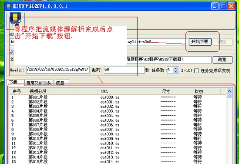Viewport: 239px width, 164px height.
Task: Click URL cell out013.ts
Action: click(110, 157)
